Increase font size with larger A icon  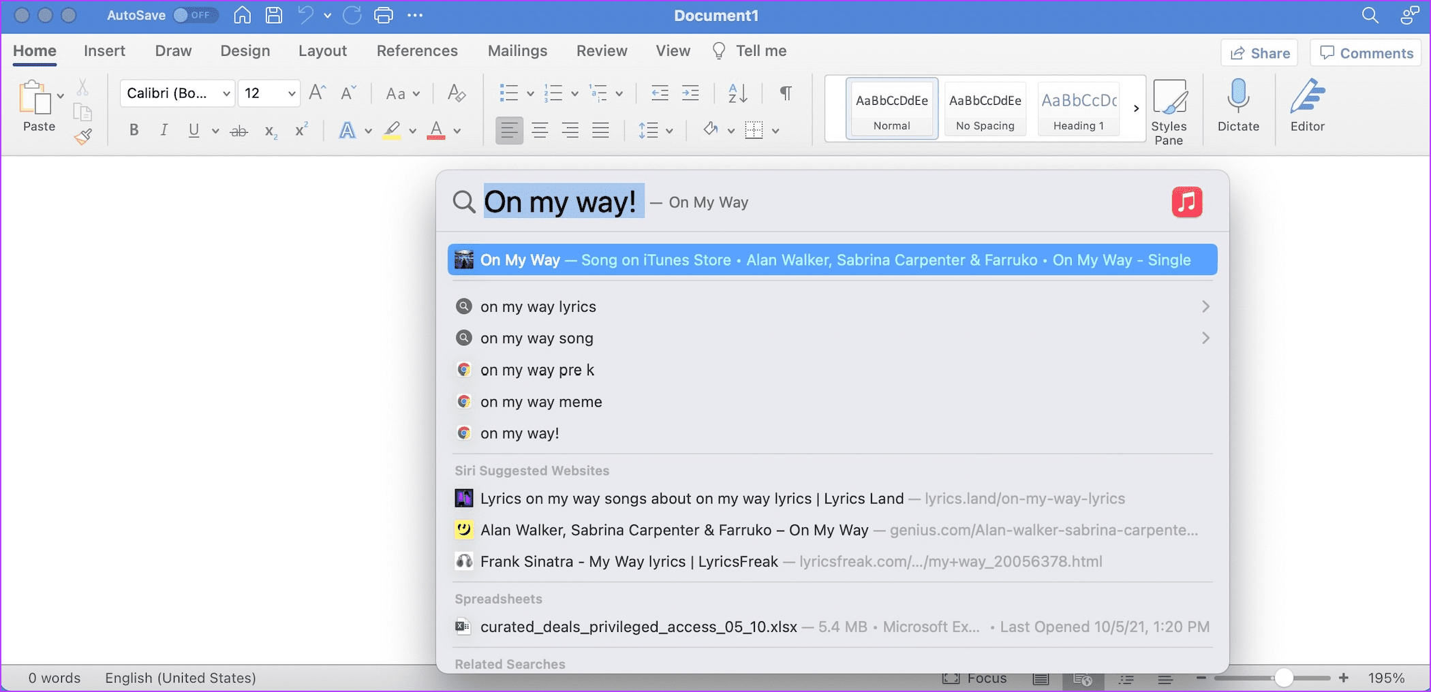tap(318, 93)
